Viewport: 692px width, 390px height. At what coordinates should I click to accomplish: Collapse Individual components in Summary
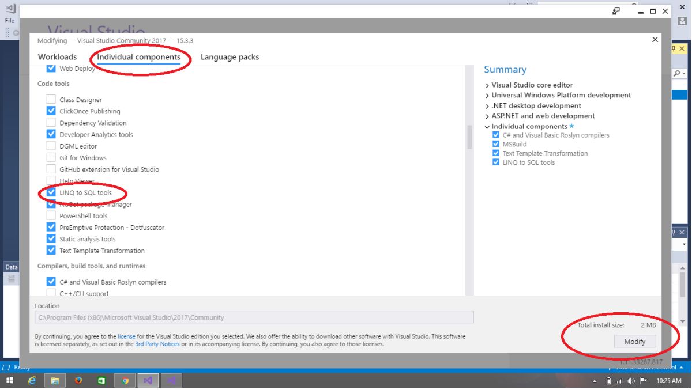tap(487, 127)
